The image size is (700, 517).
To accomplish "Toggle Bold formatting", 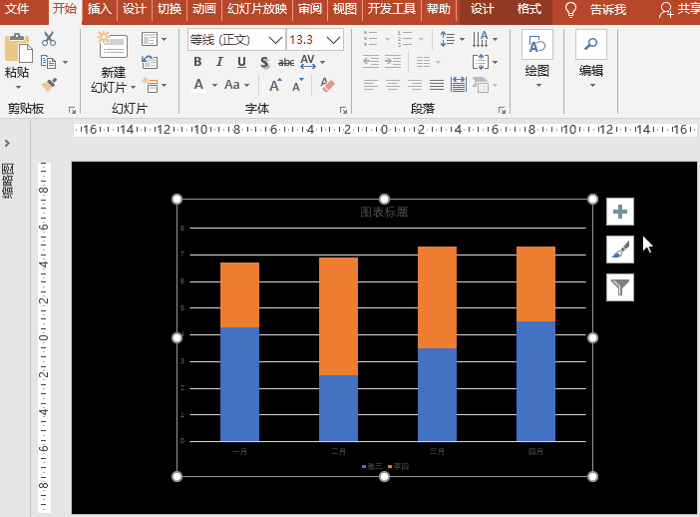I will [197, 62].
